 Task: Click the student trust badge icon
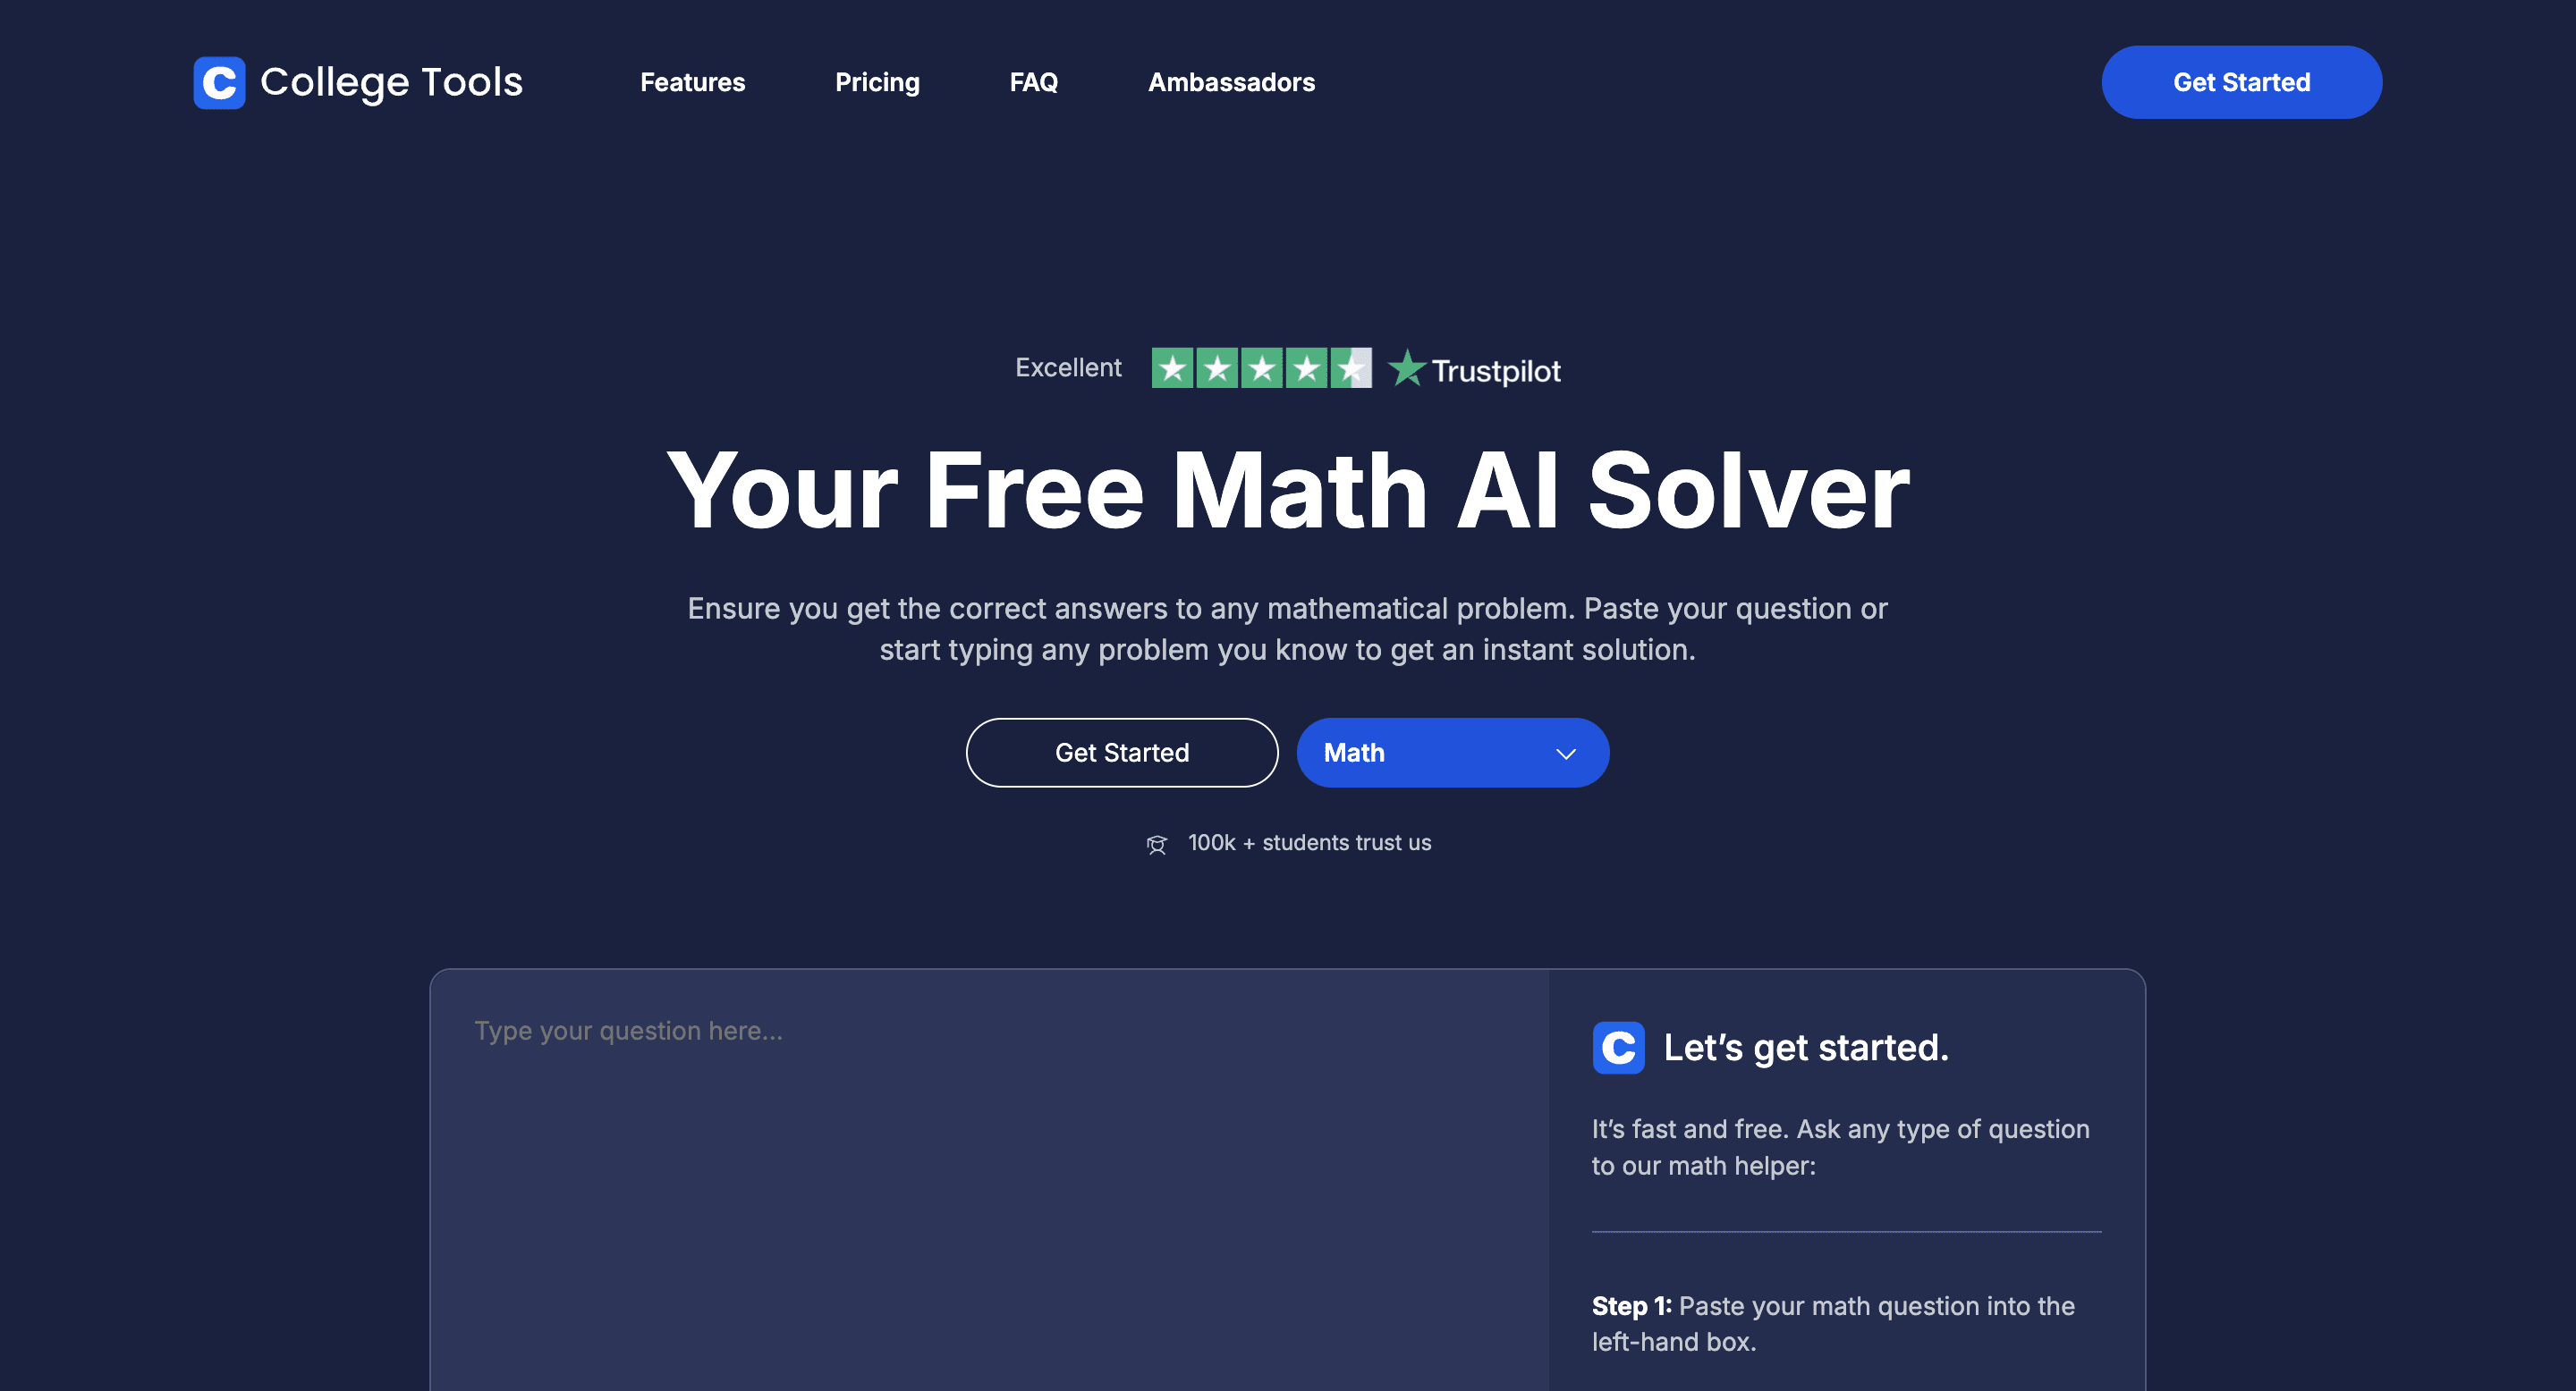[x=1155, y=843]
